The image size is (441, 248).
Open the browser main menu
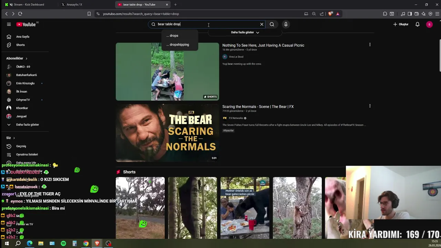[438, 14]
